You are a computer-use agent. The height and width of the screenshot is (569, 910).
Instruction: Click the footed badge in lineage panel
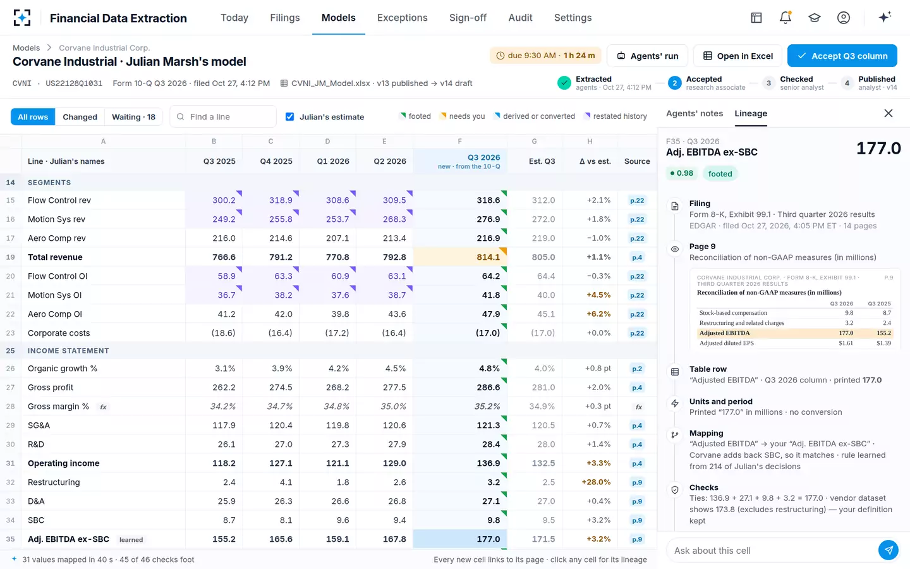720,174
